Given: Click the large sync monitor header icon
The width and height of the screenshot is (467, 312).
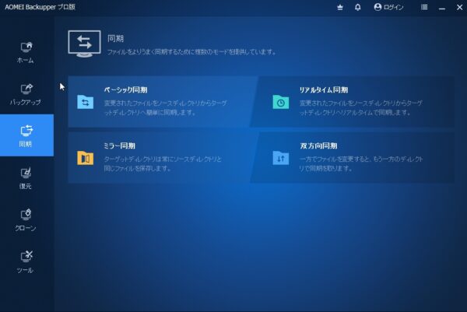Looking at the screenshot, I should coord(84,44).
